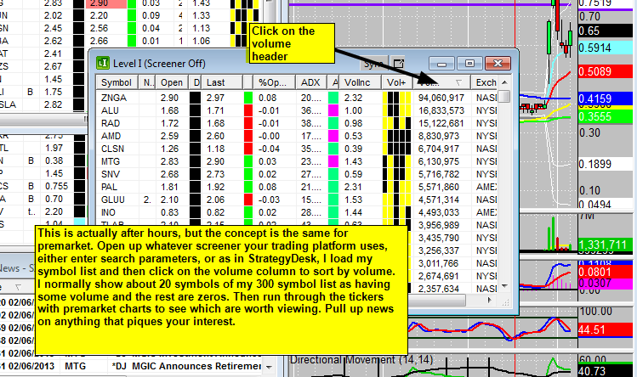The image size is (637, 377).
Task: Click the Level I window resize grip
Action: tap(505, 301)
